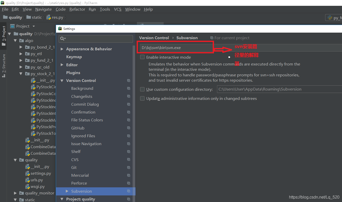Collapse the algo folder
Screen dimensions: 342x202
coord(15,41)
